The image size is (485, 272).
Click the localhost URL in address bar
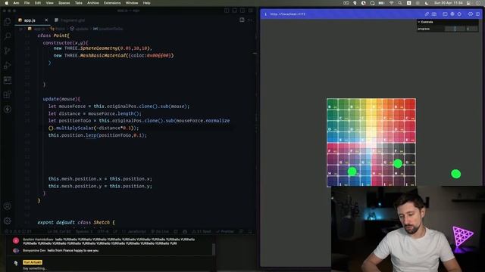(x=288, y=14)
